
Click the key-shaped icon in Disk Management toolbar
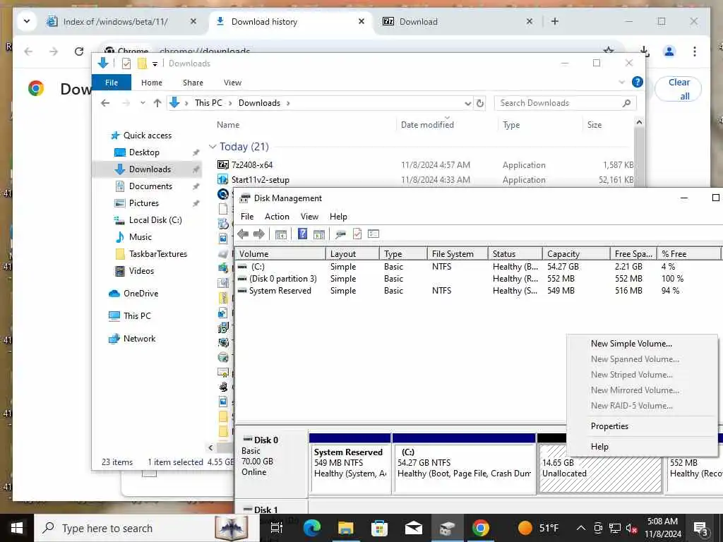click(x=340, y=234)
